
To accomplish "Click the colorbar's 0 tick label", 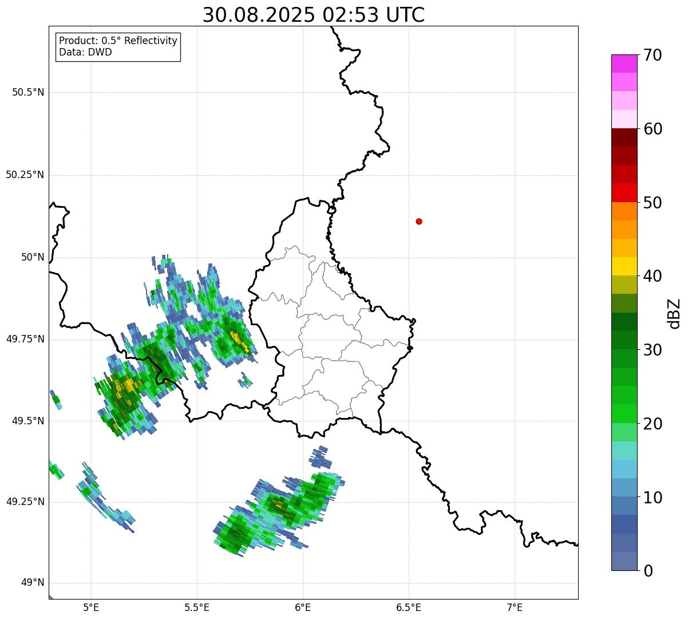I will [x=648, y=571].
